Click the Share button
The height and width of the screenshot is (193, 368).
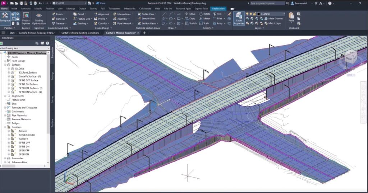click(100, 3)
